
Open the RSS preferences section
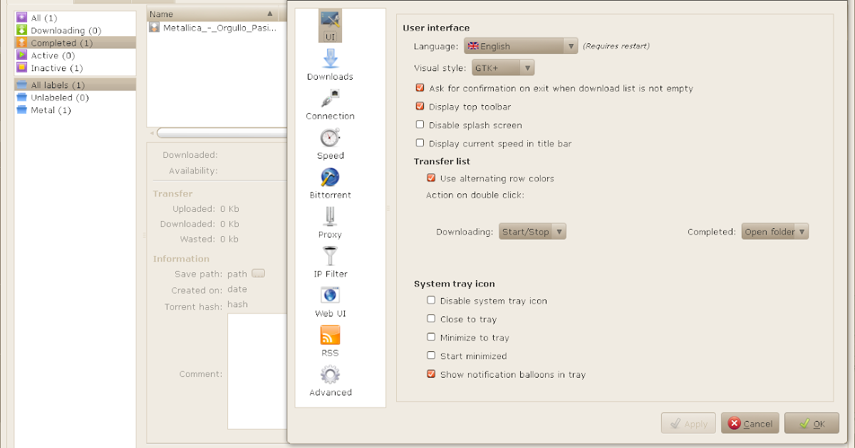coord(330,341)
